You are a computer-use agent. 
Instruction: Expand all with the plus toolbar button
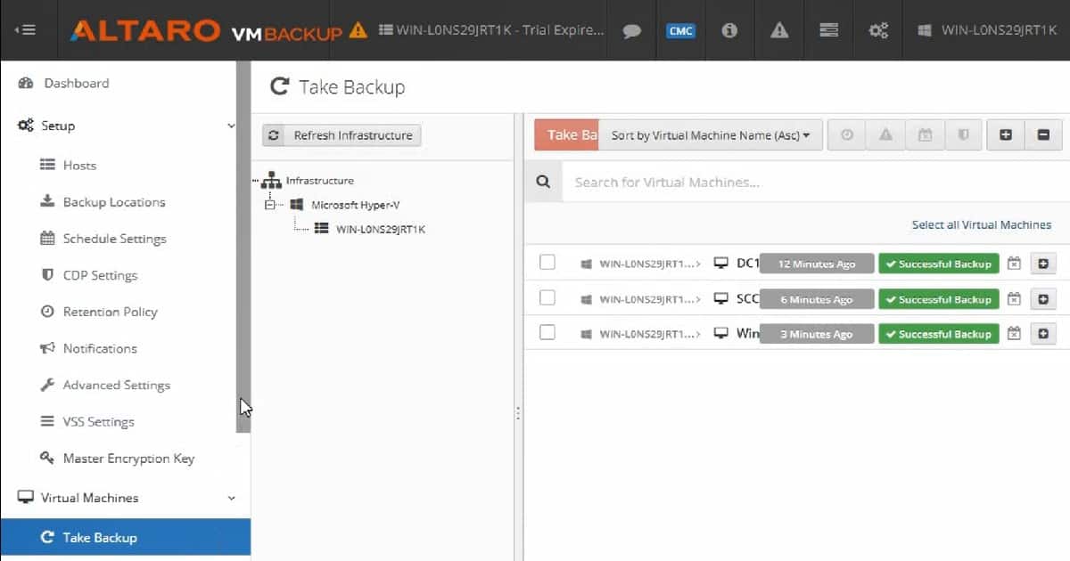(1006, 135)
